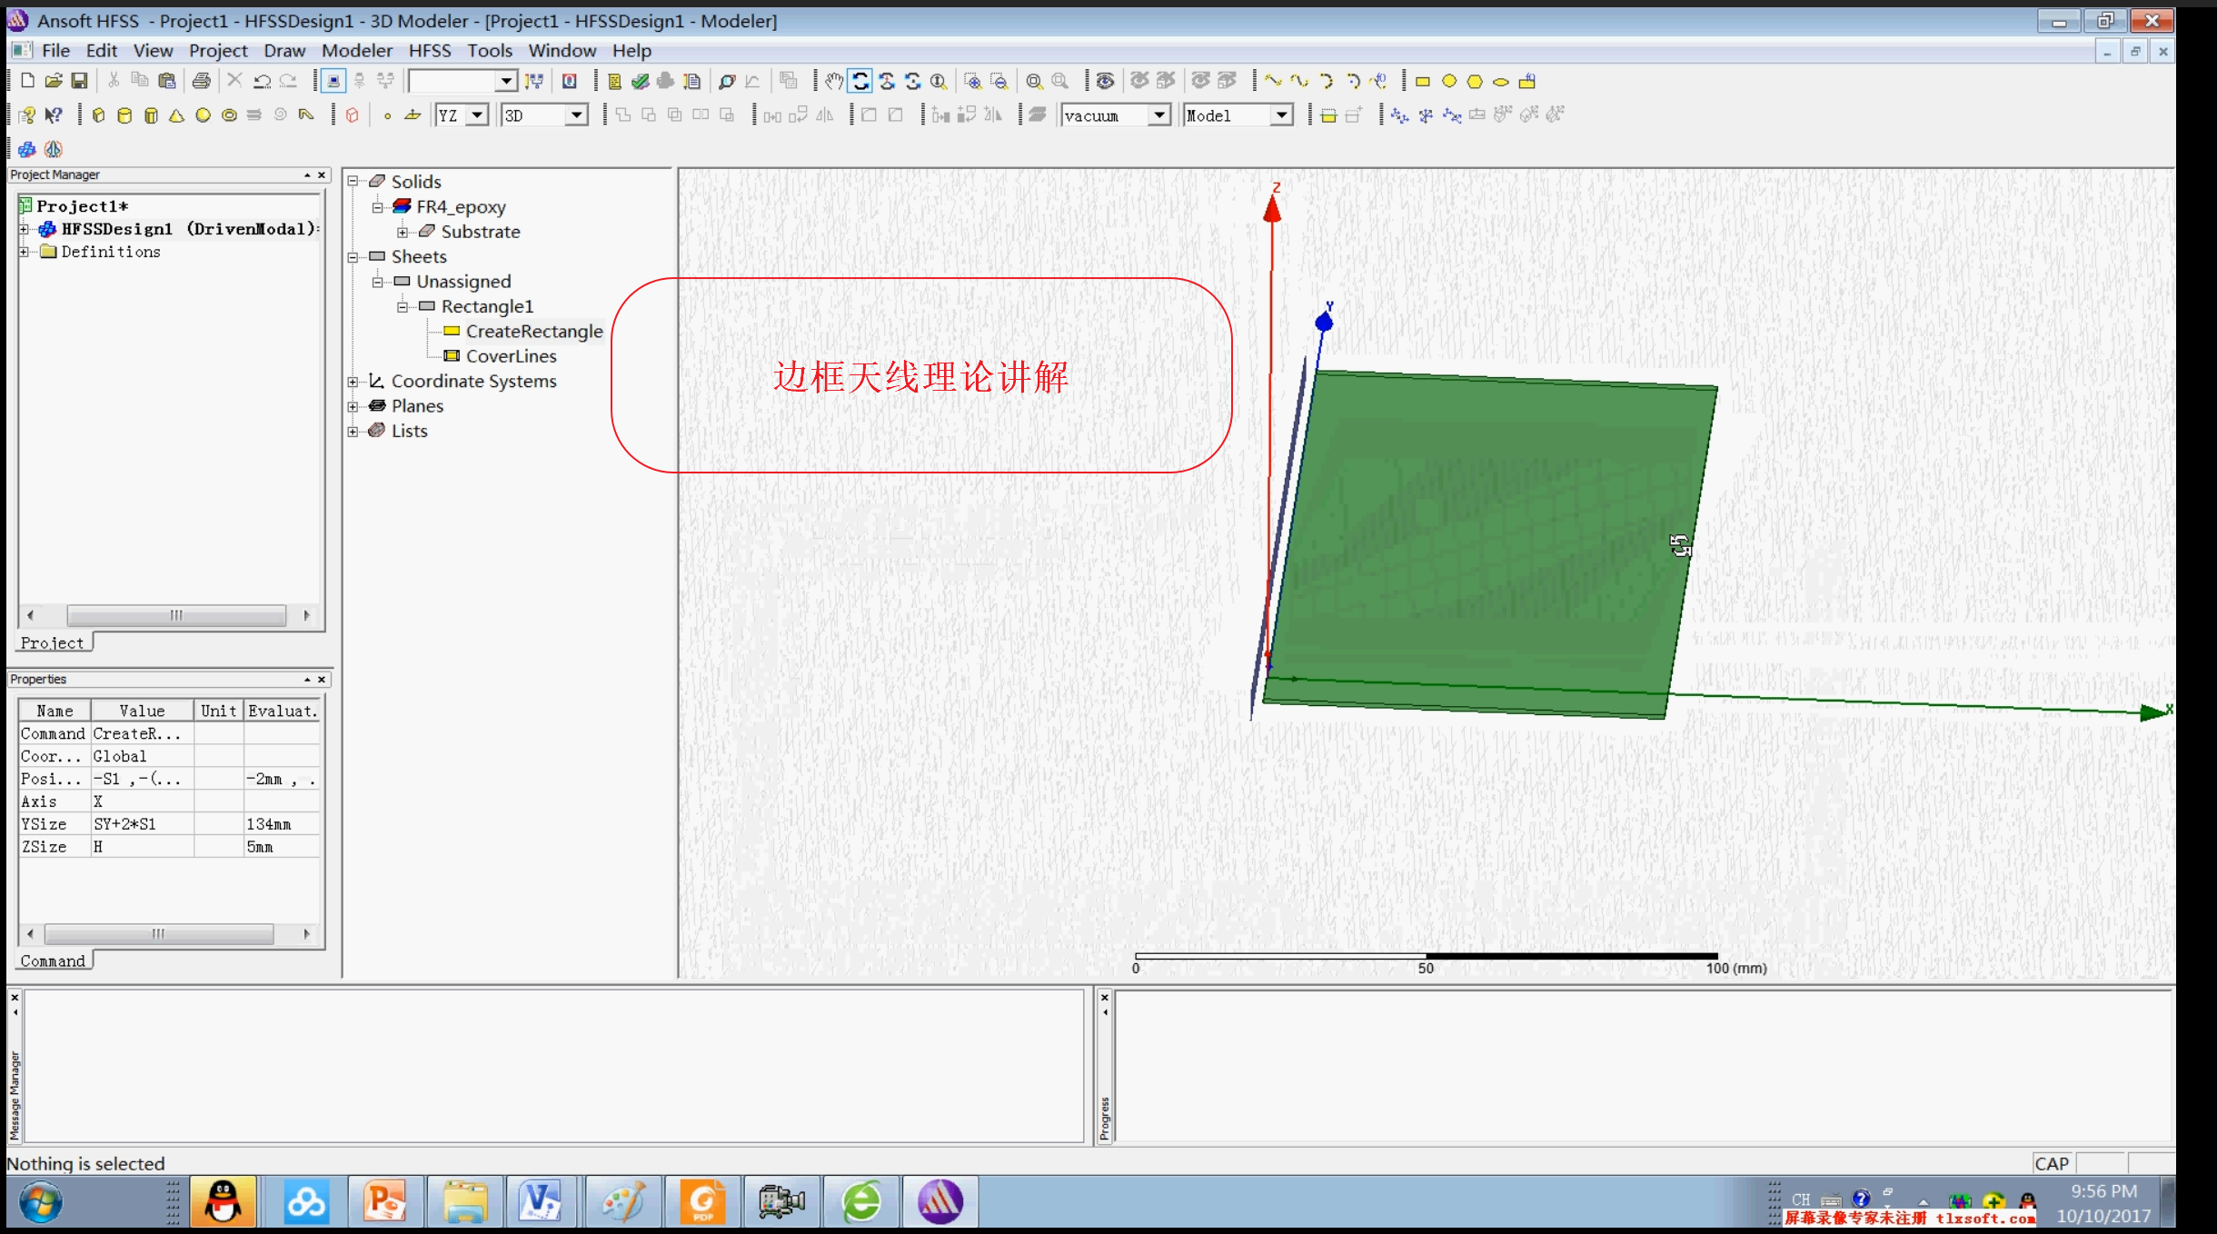Viewport: 2217px width, 1234px height.
Task: Open the Draw menu
Action: [x=284, y=51]
